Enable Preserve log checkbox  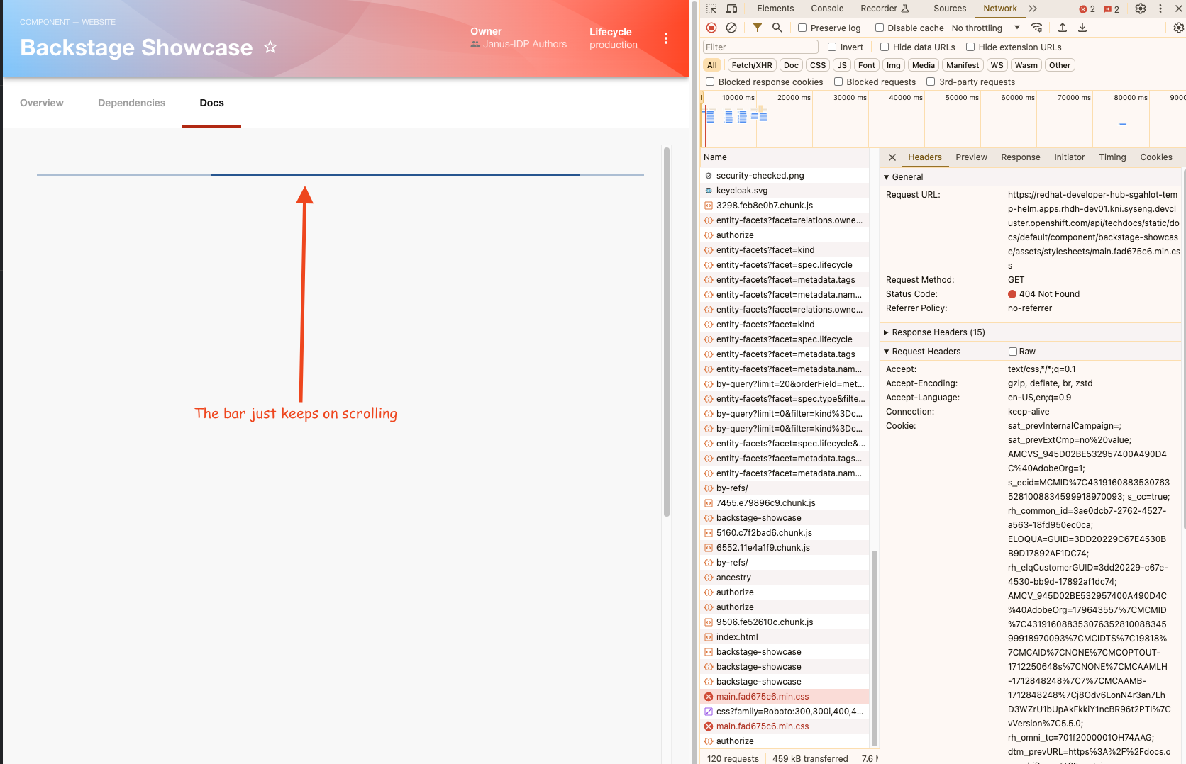[802, 28]
